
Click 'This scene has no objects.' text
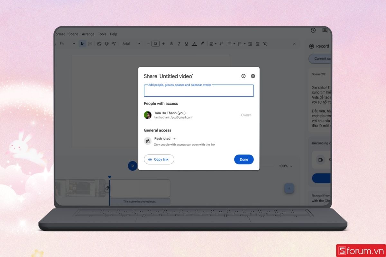tap(140, 202)
